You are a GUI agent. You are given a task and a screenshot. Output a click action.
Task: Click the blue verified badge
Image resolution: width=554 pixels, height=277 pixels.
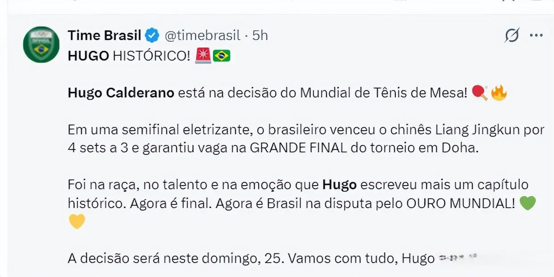[x=152, y=35]
